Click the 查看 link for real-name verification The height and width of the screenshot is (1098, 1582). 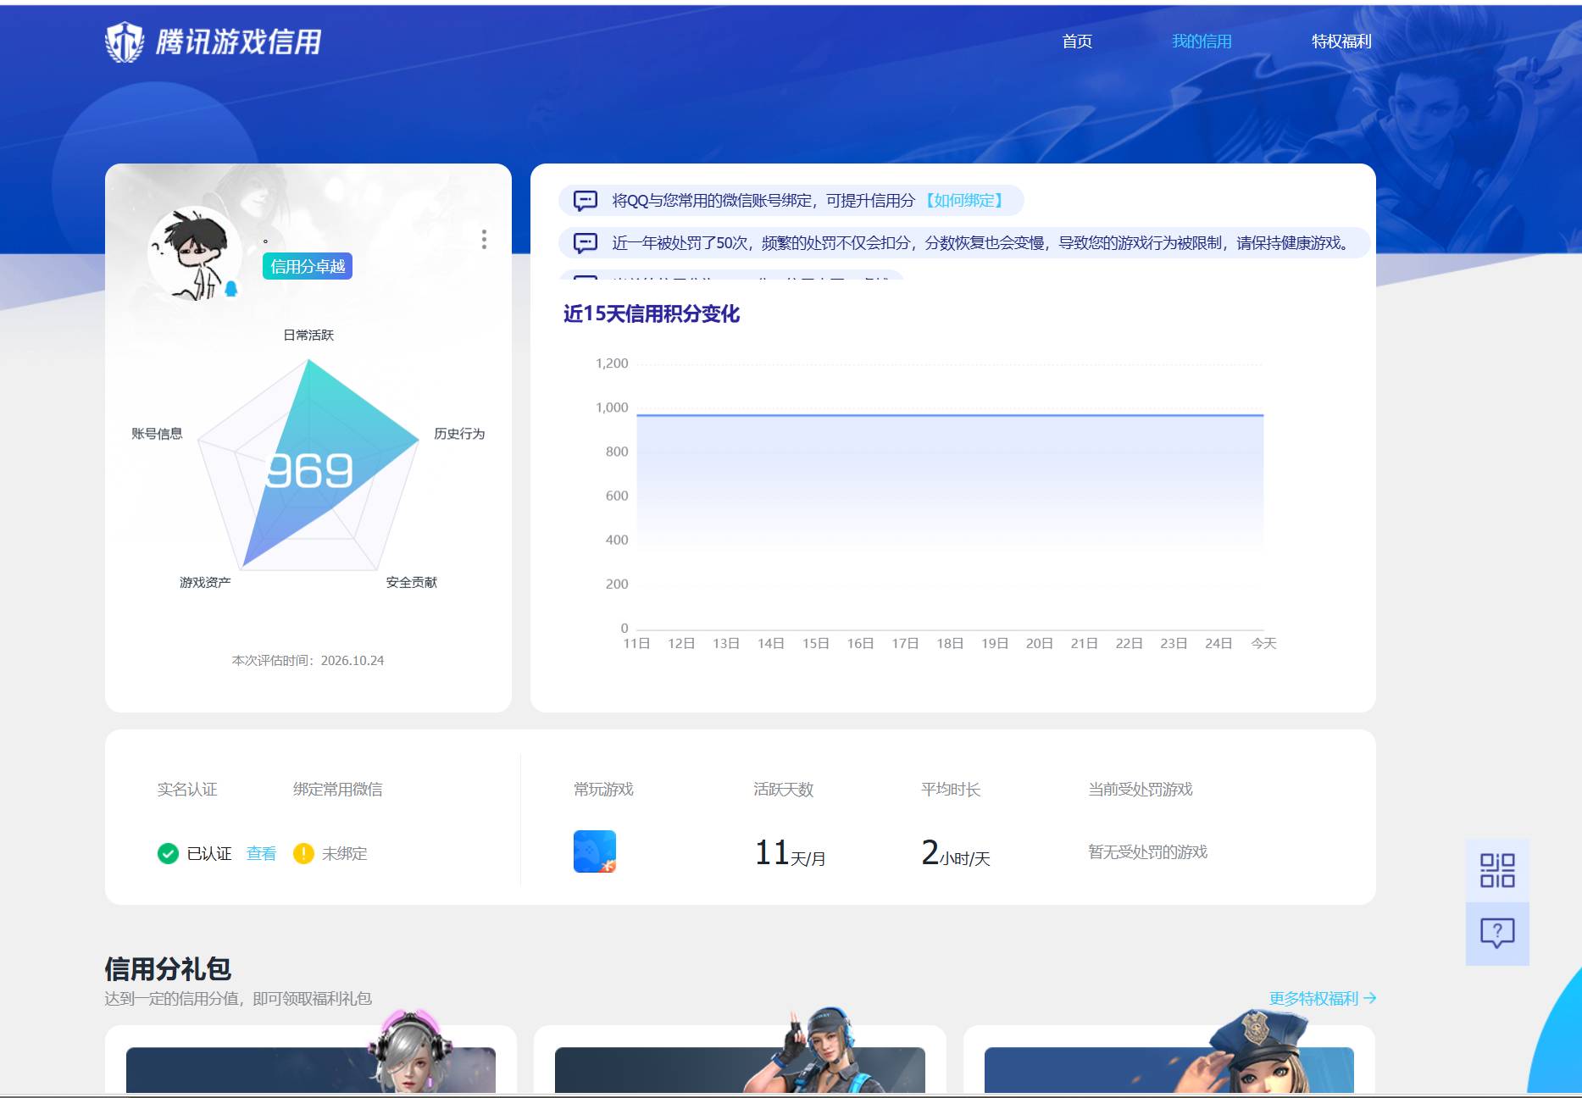pos(261,854)
